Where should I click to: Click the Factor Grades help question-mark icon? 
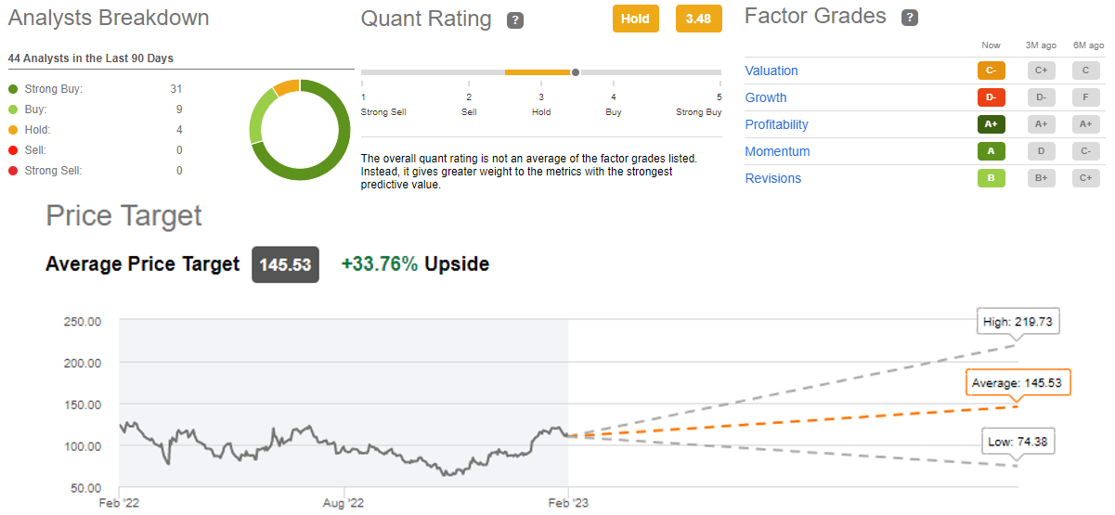point(911,18)
